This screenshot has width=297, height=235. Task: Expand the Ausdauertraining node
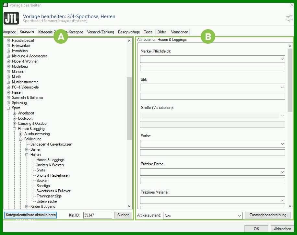point(20,134)
